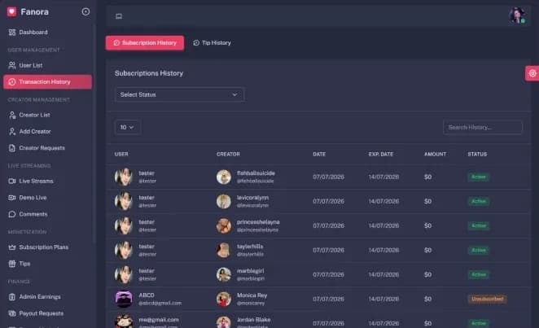Open Admin Earnings page
The width and height of the screenshot is (539, 328).
coord(47,297)
